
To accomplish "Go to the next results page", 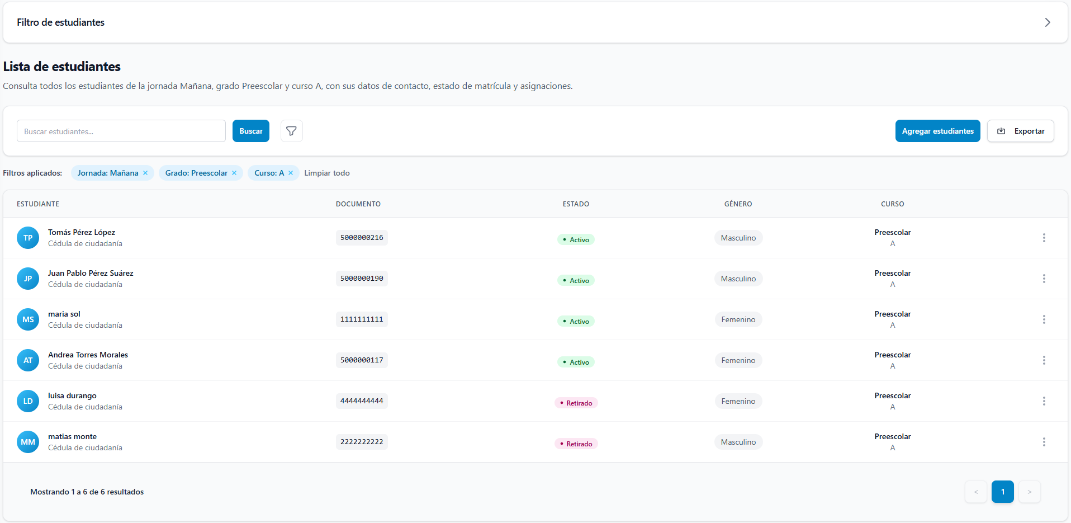I will coord(1029,492).
